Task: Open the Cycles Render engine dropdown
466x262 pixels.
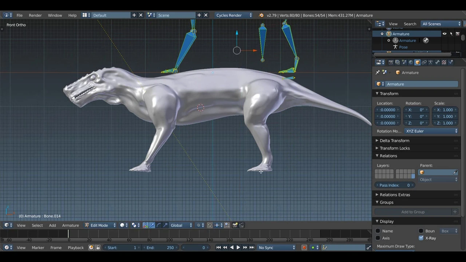Action: coord(234,15)
